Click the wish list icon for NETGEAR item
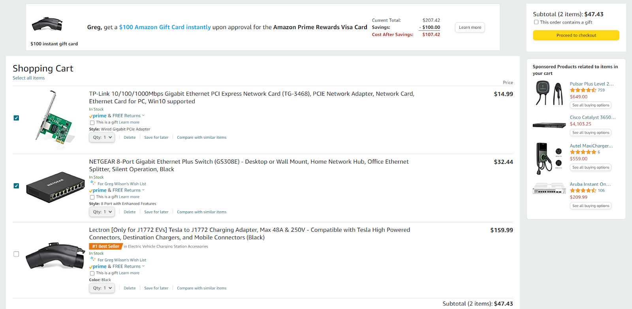This screenshot has width=632, height=309. coord(93,183)
